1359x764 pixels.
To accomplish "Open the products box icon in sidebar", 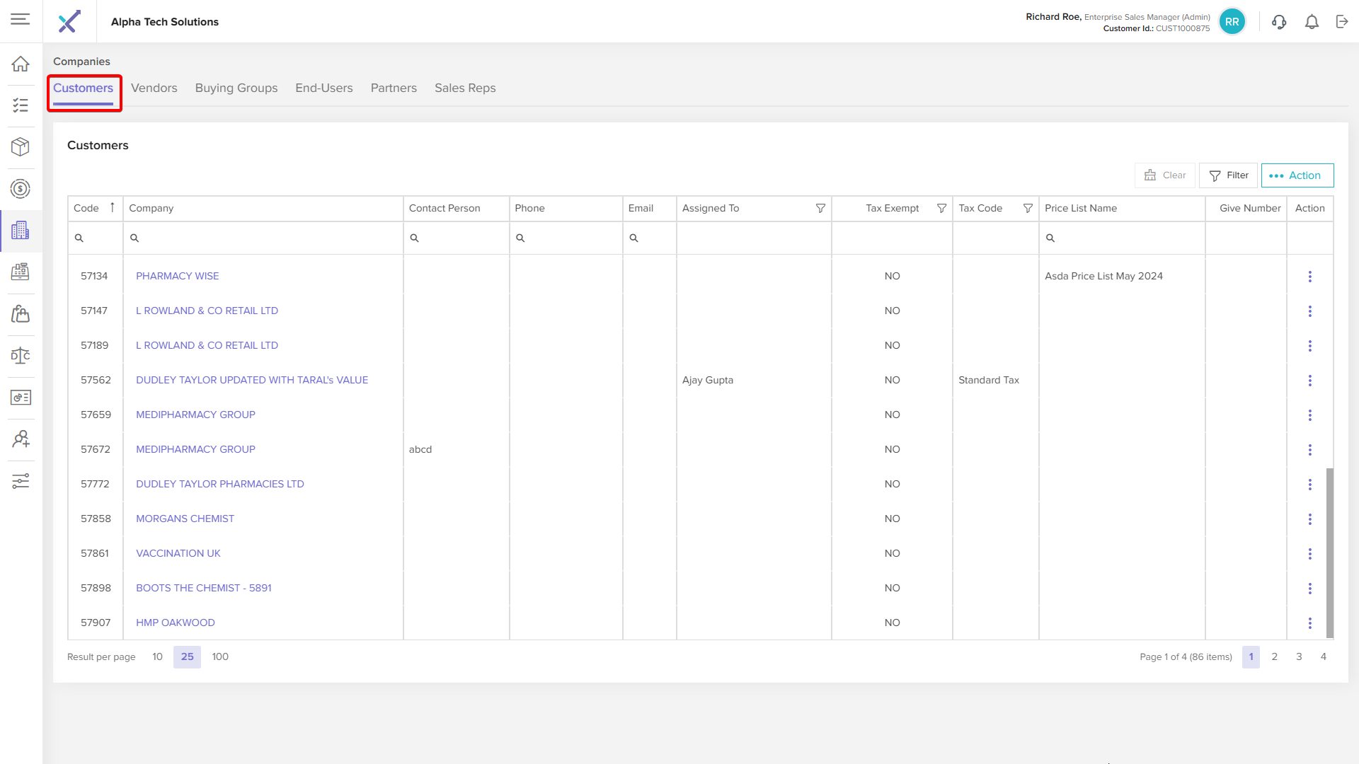I will click(21, 146).
